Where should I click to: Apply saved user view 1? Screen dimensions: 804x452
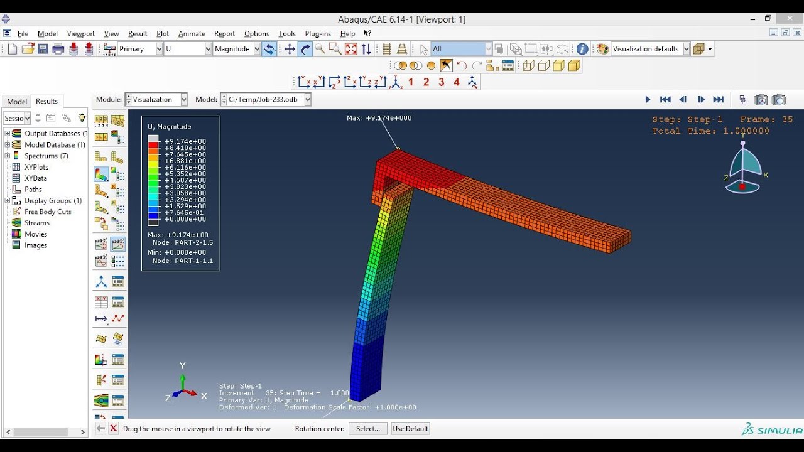[411, 82]
